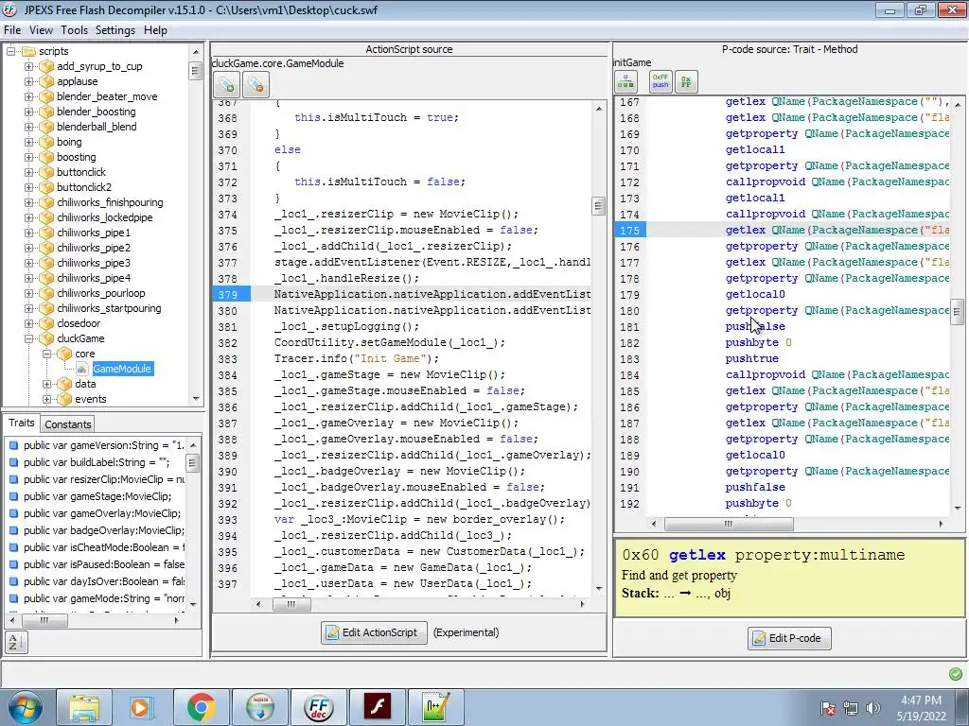Select trait public var gameStage:MovieClip
The width and height of the screenshot is (969, 726).
tap(97, 496)
